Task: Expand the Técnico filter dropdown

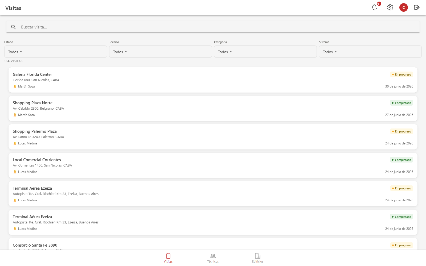Action: pos(161,52)
